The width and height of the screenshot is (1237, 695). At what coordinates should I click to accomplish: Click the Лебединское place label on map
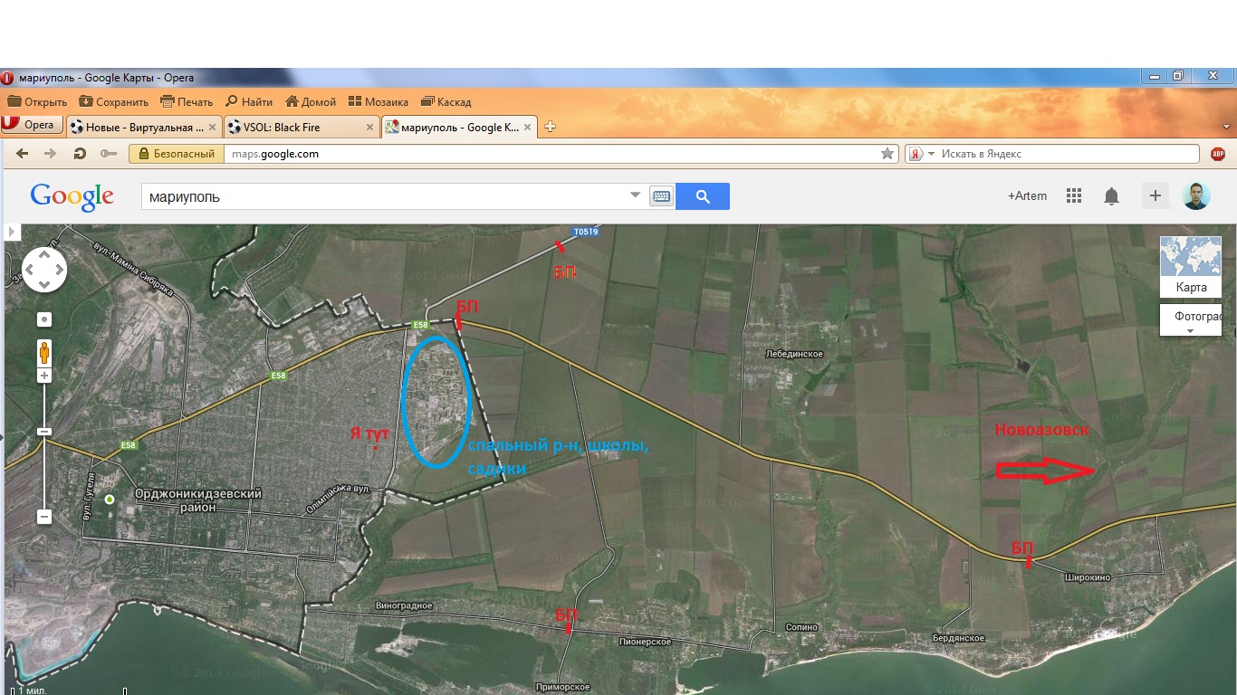793,354
